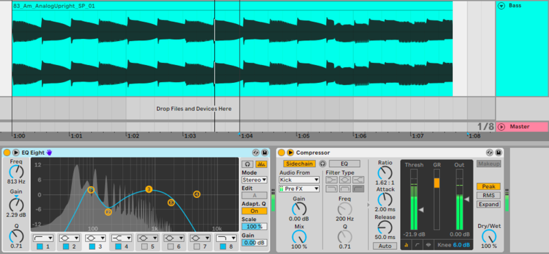Enable EQ band 7 activator
The width and height of the screenshot is (549, 254).
coord(197,246)
